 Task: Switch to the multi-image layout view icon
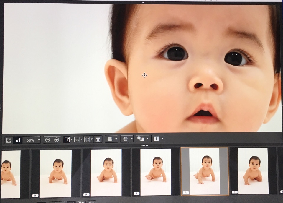[98, 139]
